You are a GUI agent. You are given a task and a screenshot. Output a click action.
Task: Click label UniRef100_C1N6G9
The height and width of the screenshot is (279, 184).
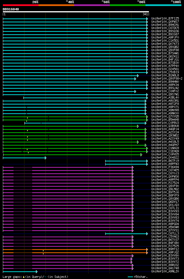pos(165,148)
